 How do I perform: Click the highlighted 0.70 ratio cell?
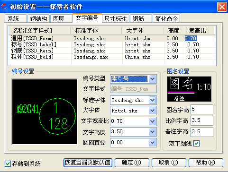pyautogui.click(x=191, y=38)
